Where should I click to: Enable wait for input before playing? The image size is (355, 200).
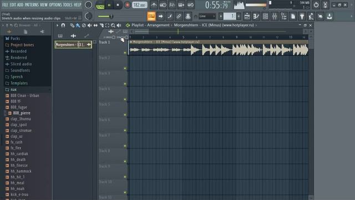pos(163,5)
